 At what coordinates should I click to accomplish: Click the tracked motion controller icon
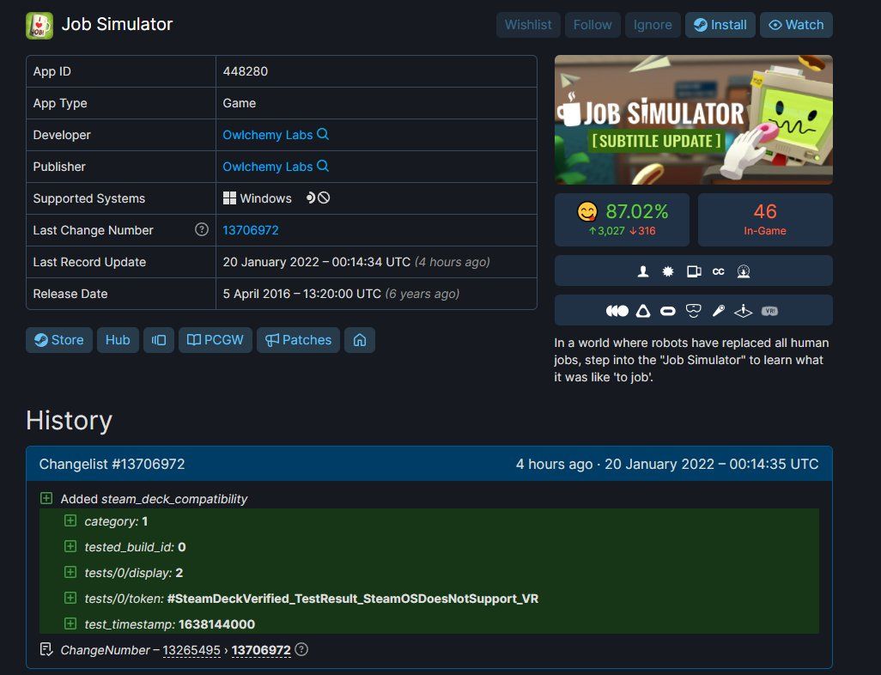[719, 311]
